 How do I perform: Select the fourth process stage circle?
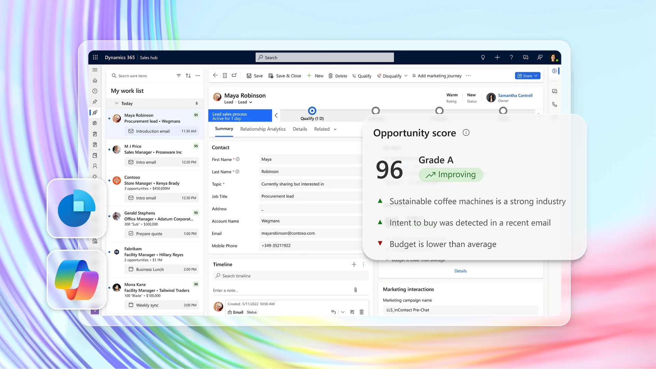(x=503, y=111)
